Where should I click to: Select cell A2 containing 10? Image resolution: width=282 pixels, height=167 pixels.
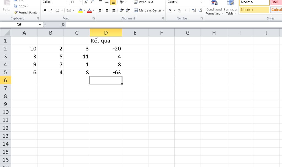pyautogui.click(x=24, y=49)
